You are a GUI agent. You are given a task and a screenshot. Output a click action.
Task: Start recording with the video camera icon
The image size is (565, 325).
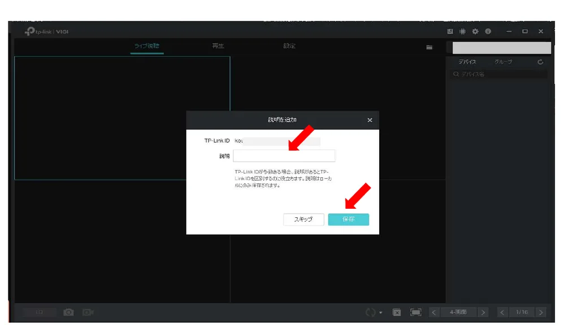pyautogui.click(x=88, y=312)
